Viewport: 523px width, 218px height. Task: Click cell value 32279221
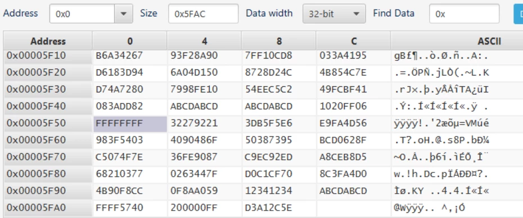click(194, 123)
